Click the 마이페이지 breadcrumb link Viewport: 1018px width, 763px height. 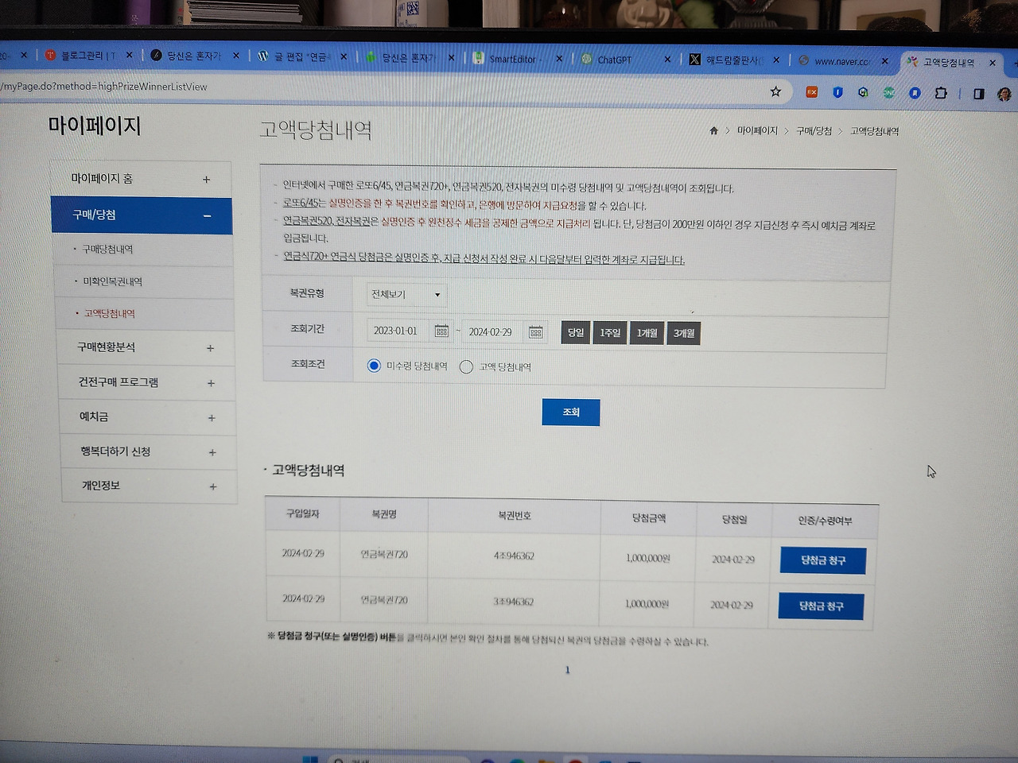(757, 130)
